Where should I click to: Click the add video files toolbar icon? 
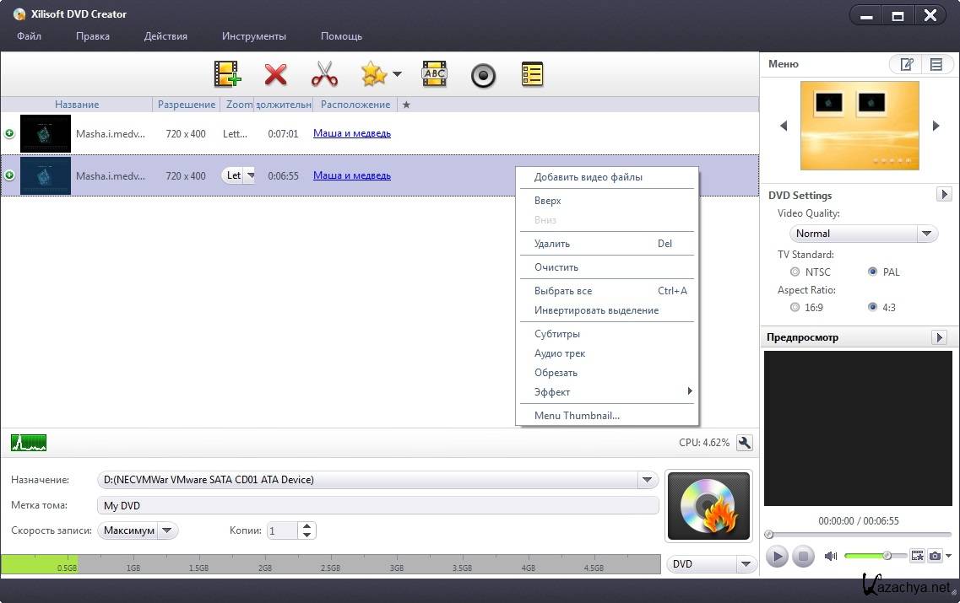click(227, 74)
